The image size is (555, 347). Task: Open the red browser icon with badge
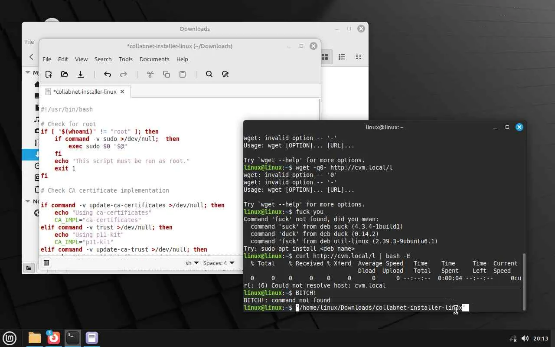point(53,337)
